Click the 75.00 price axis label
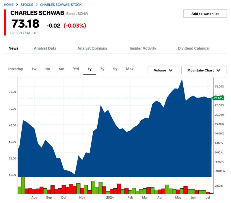Viewport: 231px width, 203px height. [x=12, y=92]
